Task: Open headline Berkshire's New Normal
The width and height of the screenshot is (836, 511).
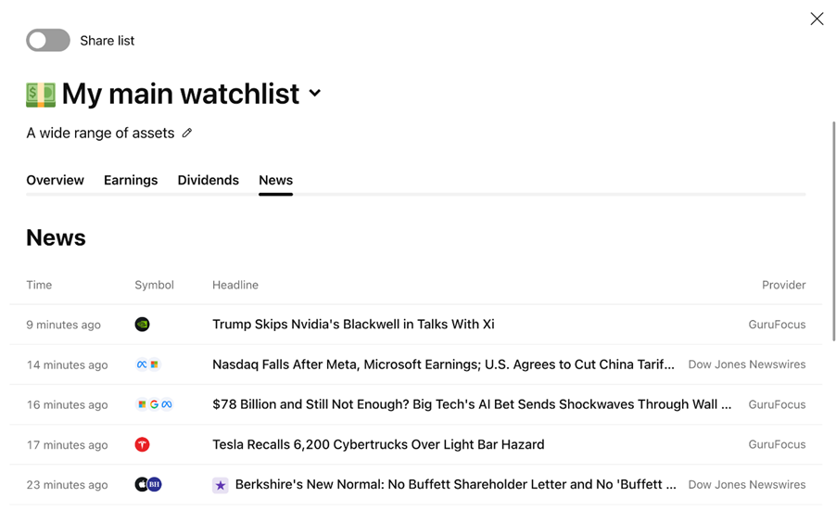Action: coord(456,484)
